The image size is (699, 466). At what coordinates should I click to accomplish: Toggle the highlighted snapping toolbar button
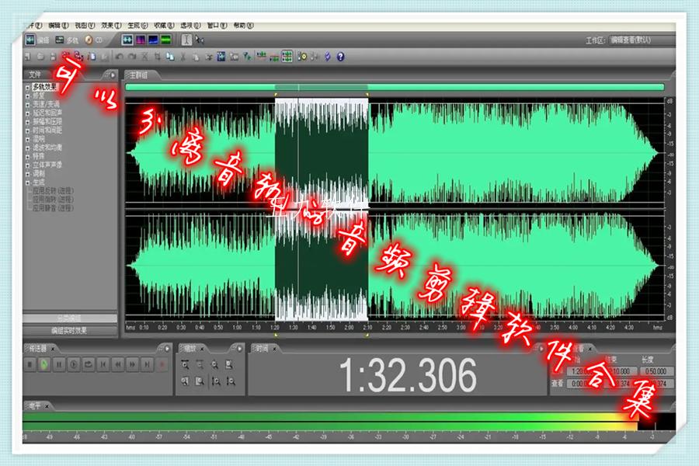pos(287,57)
